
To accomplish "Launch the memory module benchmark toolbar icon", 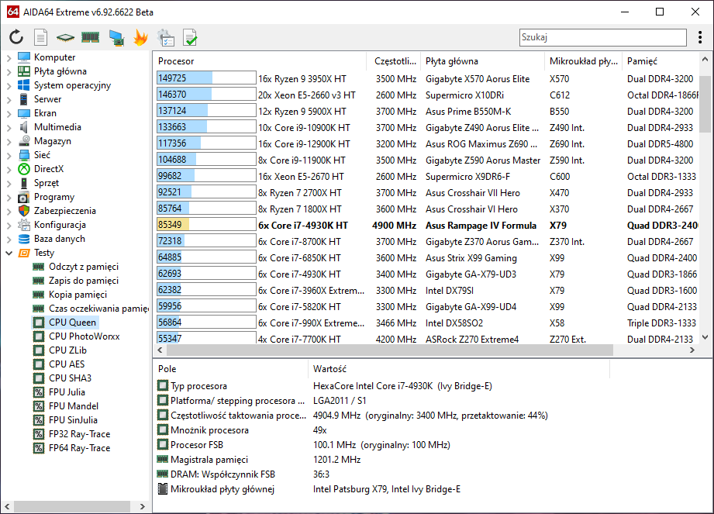I will coord(91,37).
